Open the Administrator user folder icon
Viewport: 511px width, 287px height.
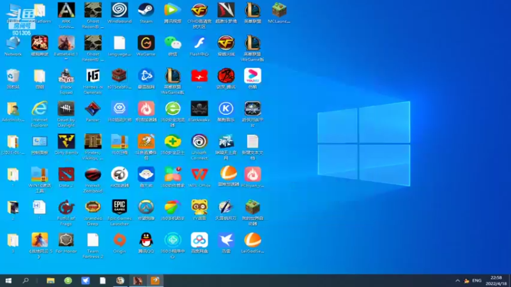(x=13, y=112)
